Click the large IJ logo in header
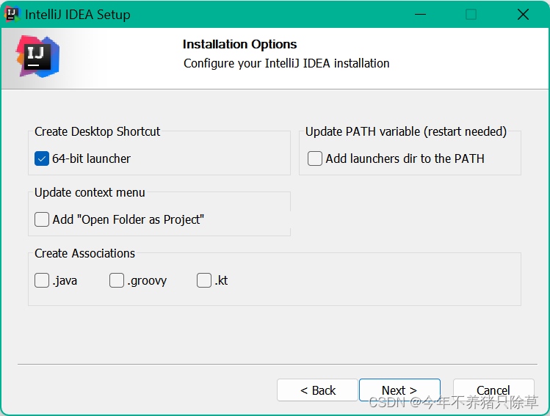This screenshot has width=550, height=416. click(37, 56)
